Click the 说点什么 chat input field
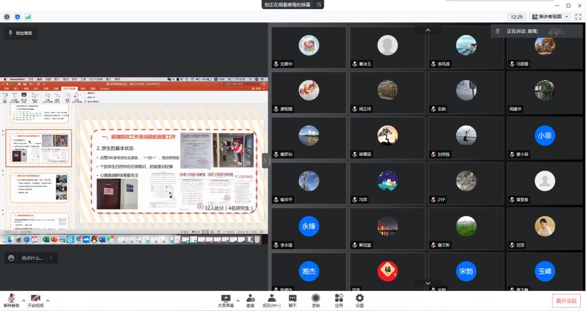The width and height of the screenshot is (586, 311). pyautogui.click(x=32, y=258)
